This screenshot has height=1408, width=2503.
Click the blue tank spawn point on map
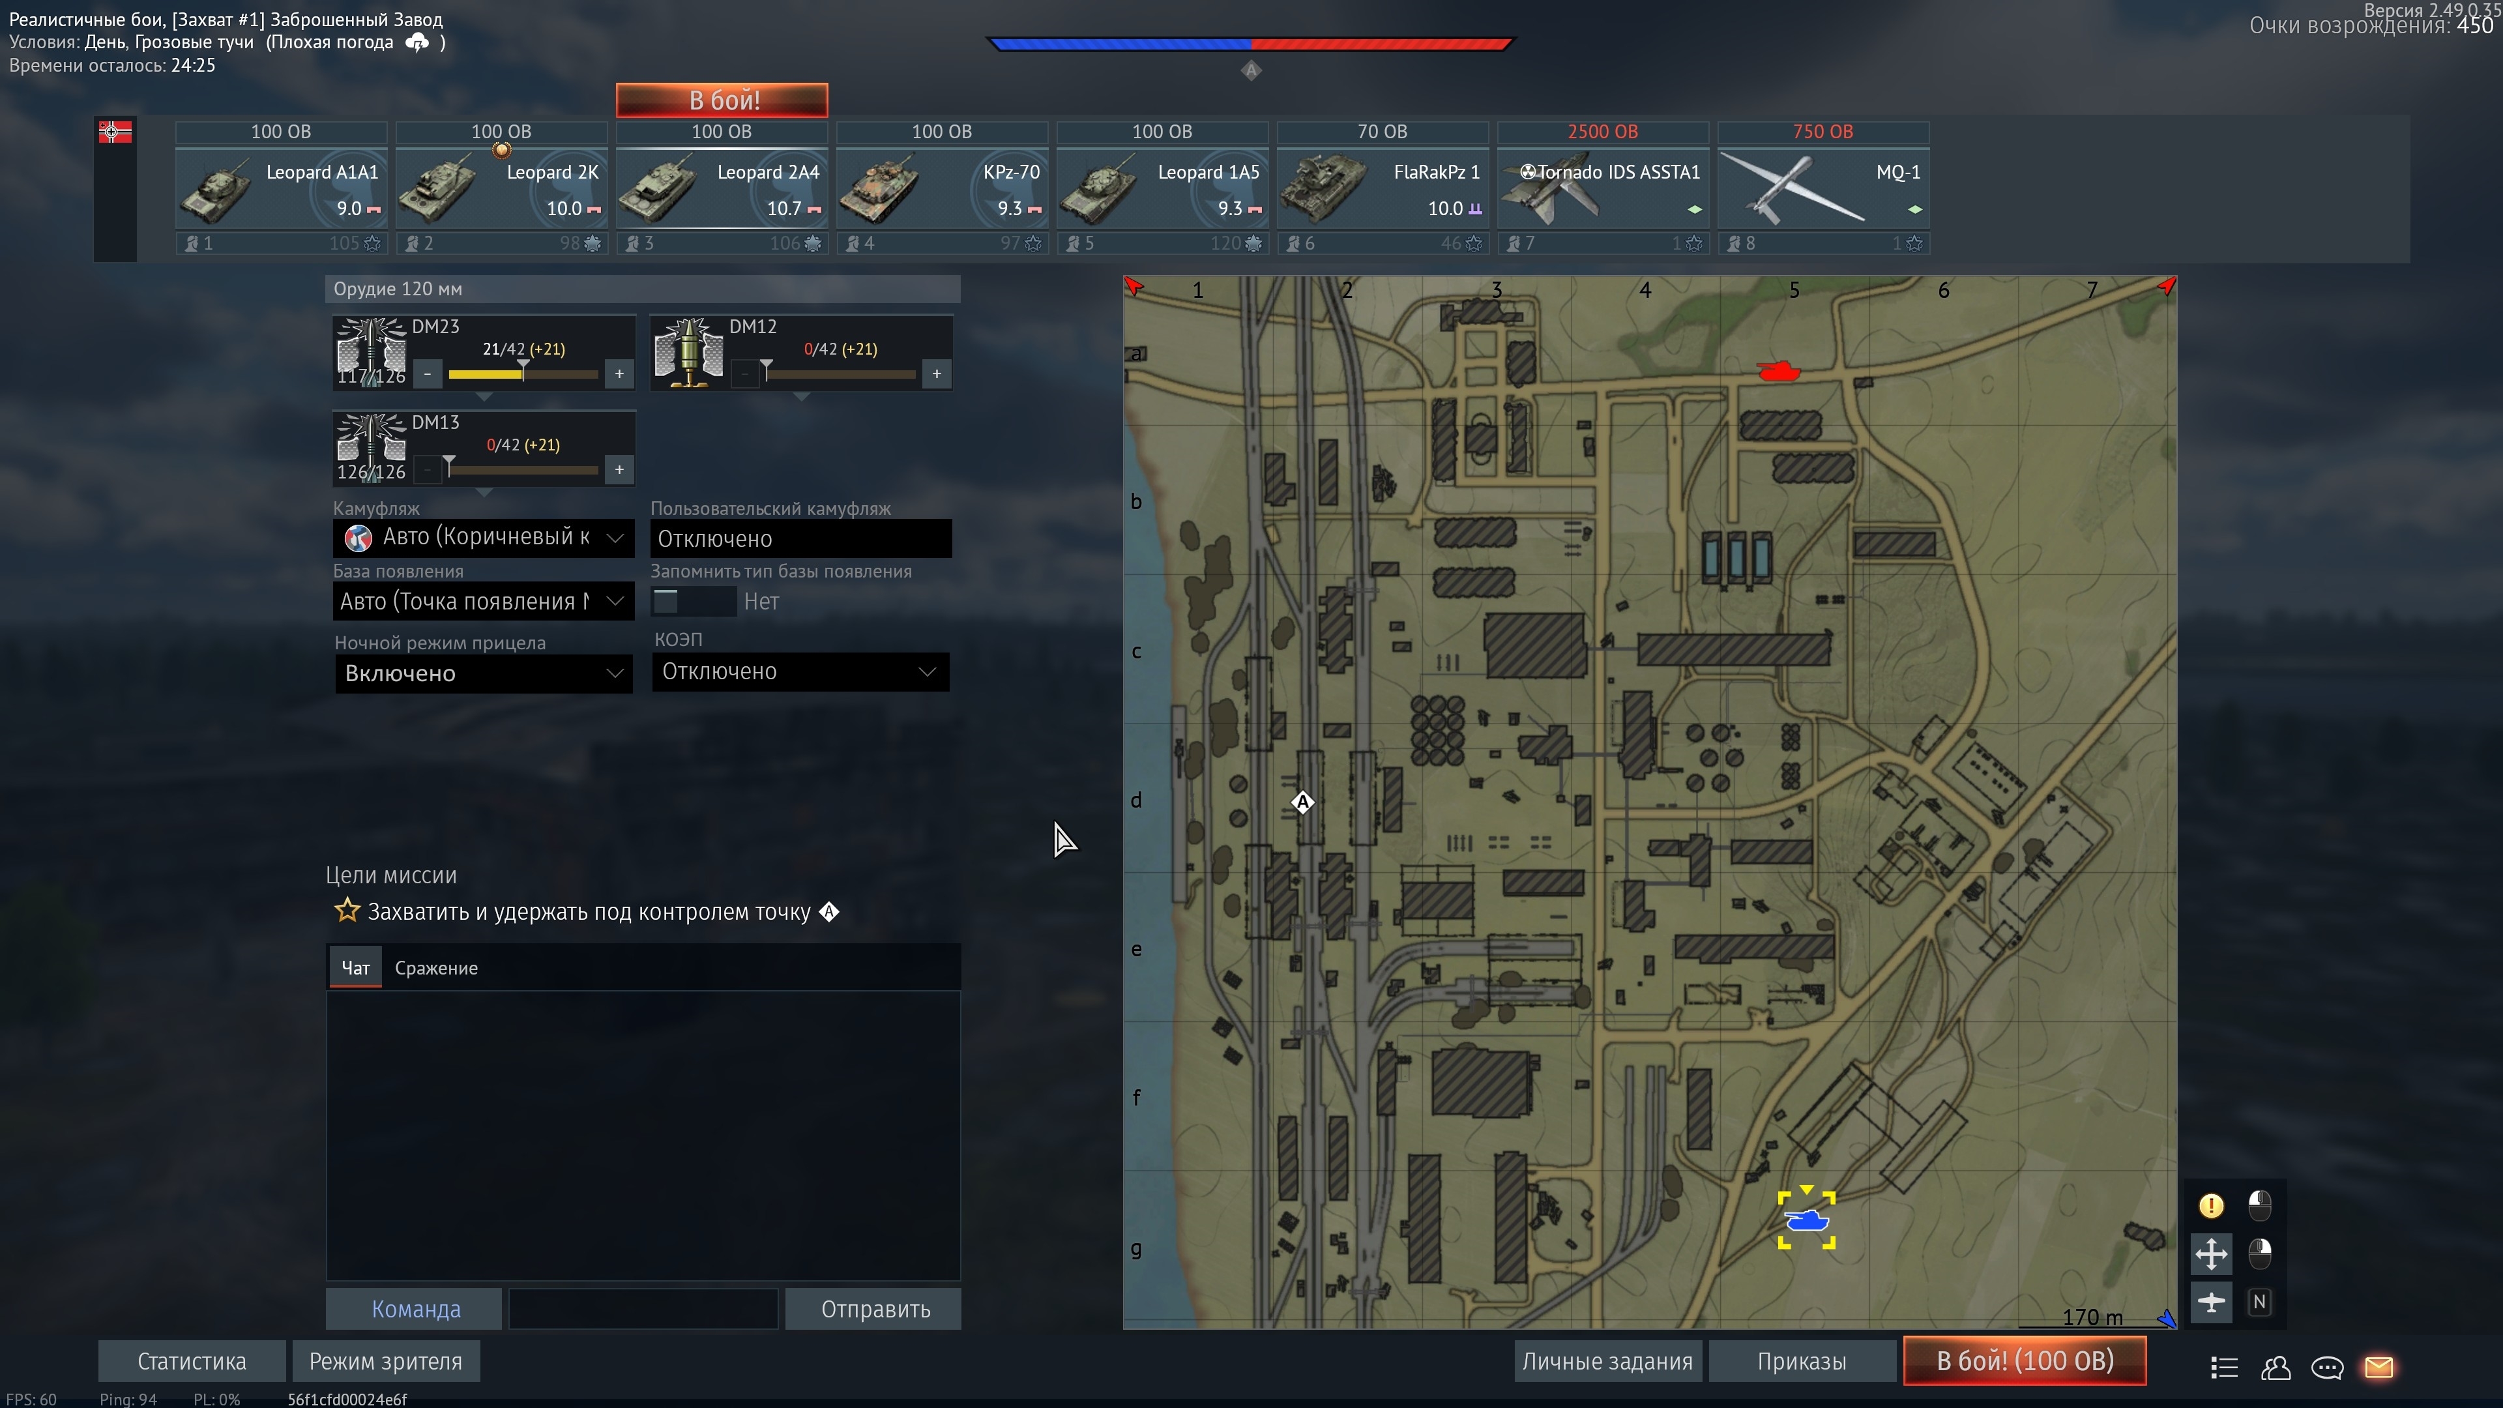click(1806, 1220)
